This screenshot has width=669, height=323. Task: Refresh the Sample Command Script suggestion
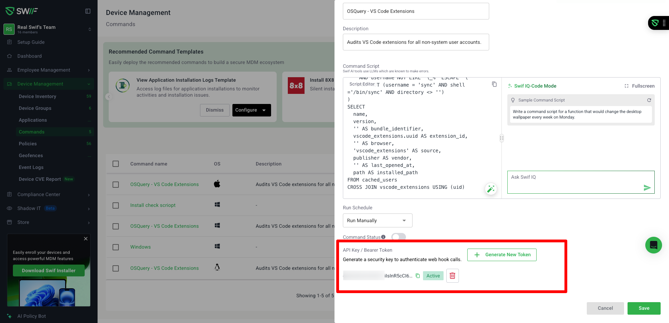[649, 100]
